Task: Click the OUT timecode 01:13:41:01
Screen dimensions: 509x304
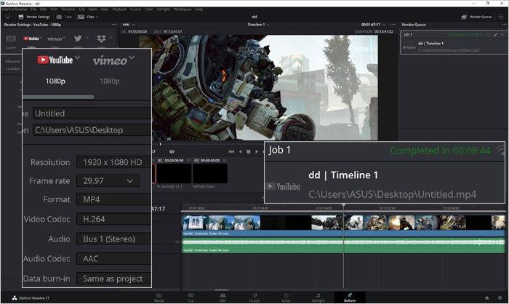Action: click(x=173, y=31)
